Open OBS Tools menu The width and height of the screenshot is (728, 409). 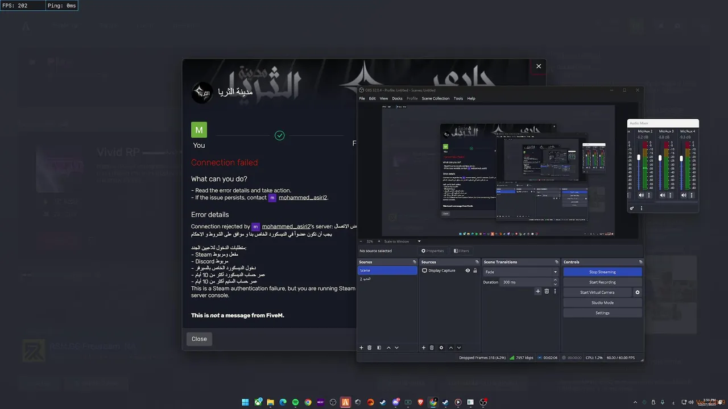click(458, 98)
